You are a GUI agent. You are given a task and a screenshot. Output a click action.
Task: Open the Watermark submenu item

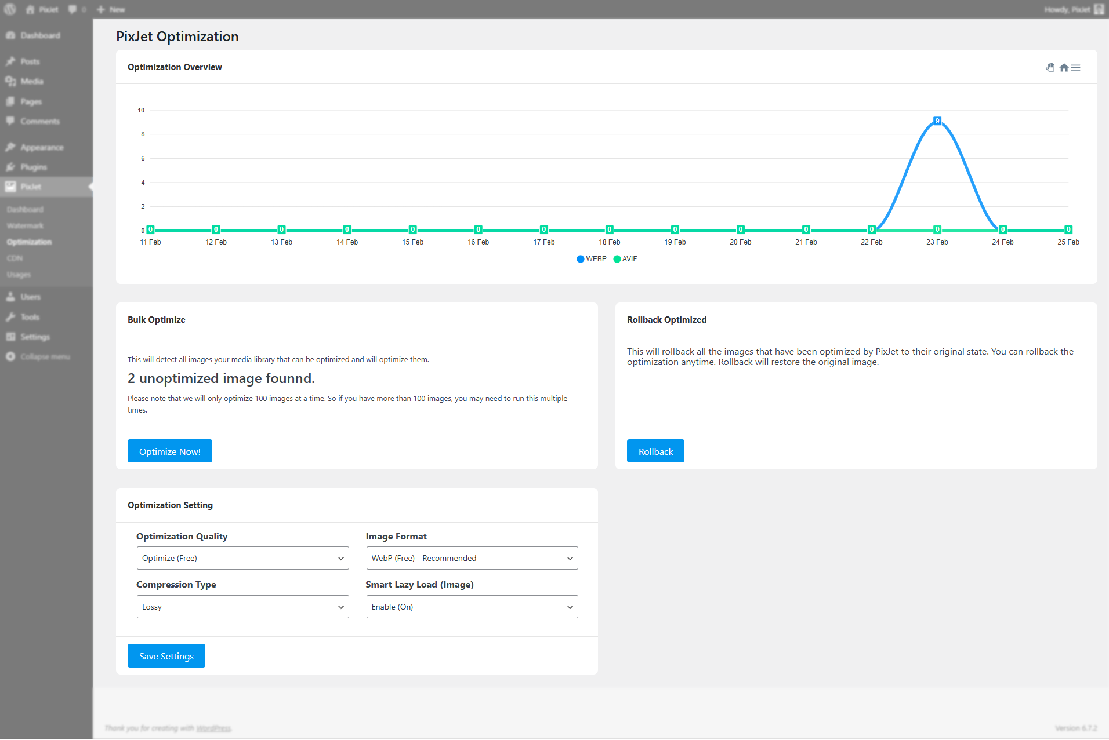click(x=25, y=225)
